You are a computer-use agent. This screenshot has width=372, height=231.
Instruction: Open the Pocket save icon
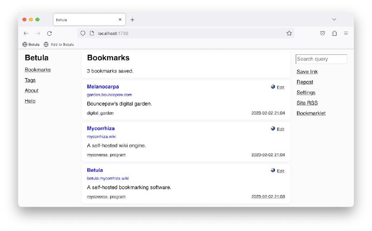coord(322,33)
